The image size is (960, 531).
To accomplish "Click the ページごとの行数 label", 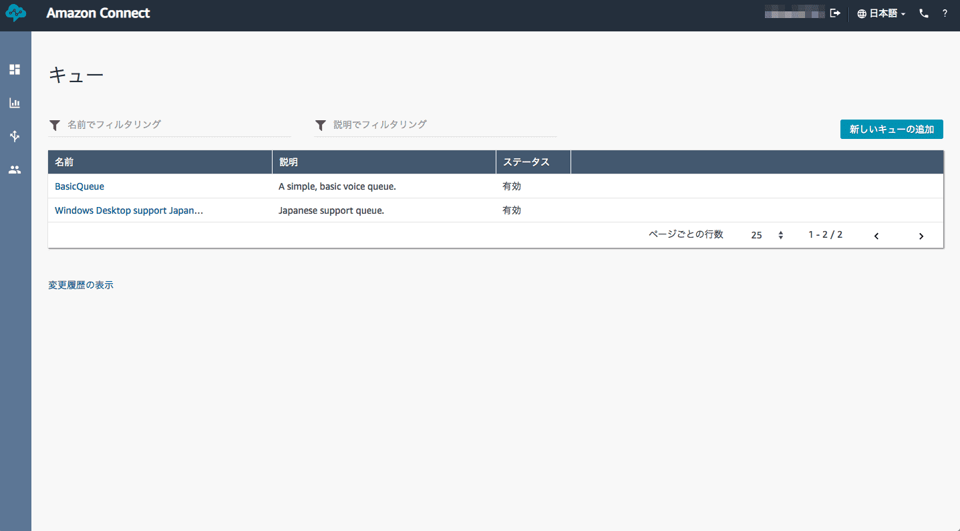I will coord(686,234).
